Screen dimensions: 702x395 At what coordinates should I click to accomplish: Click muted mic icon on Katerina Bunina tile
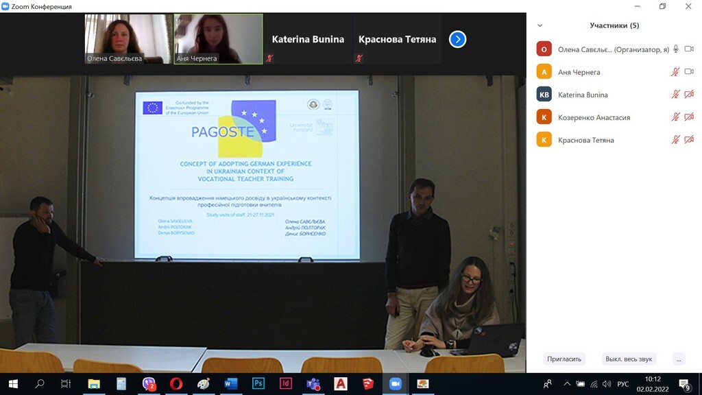(x=269, y=58)
